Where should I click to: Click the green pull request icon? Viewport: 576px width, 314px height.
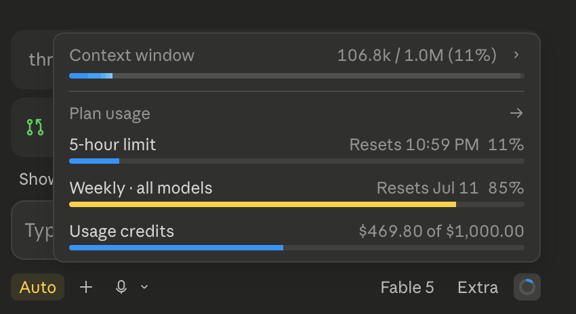[35, 127]
